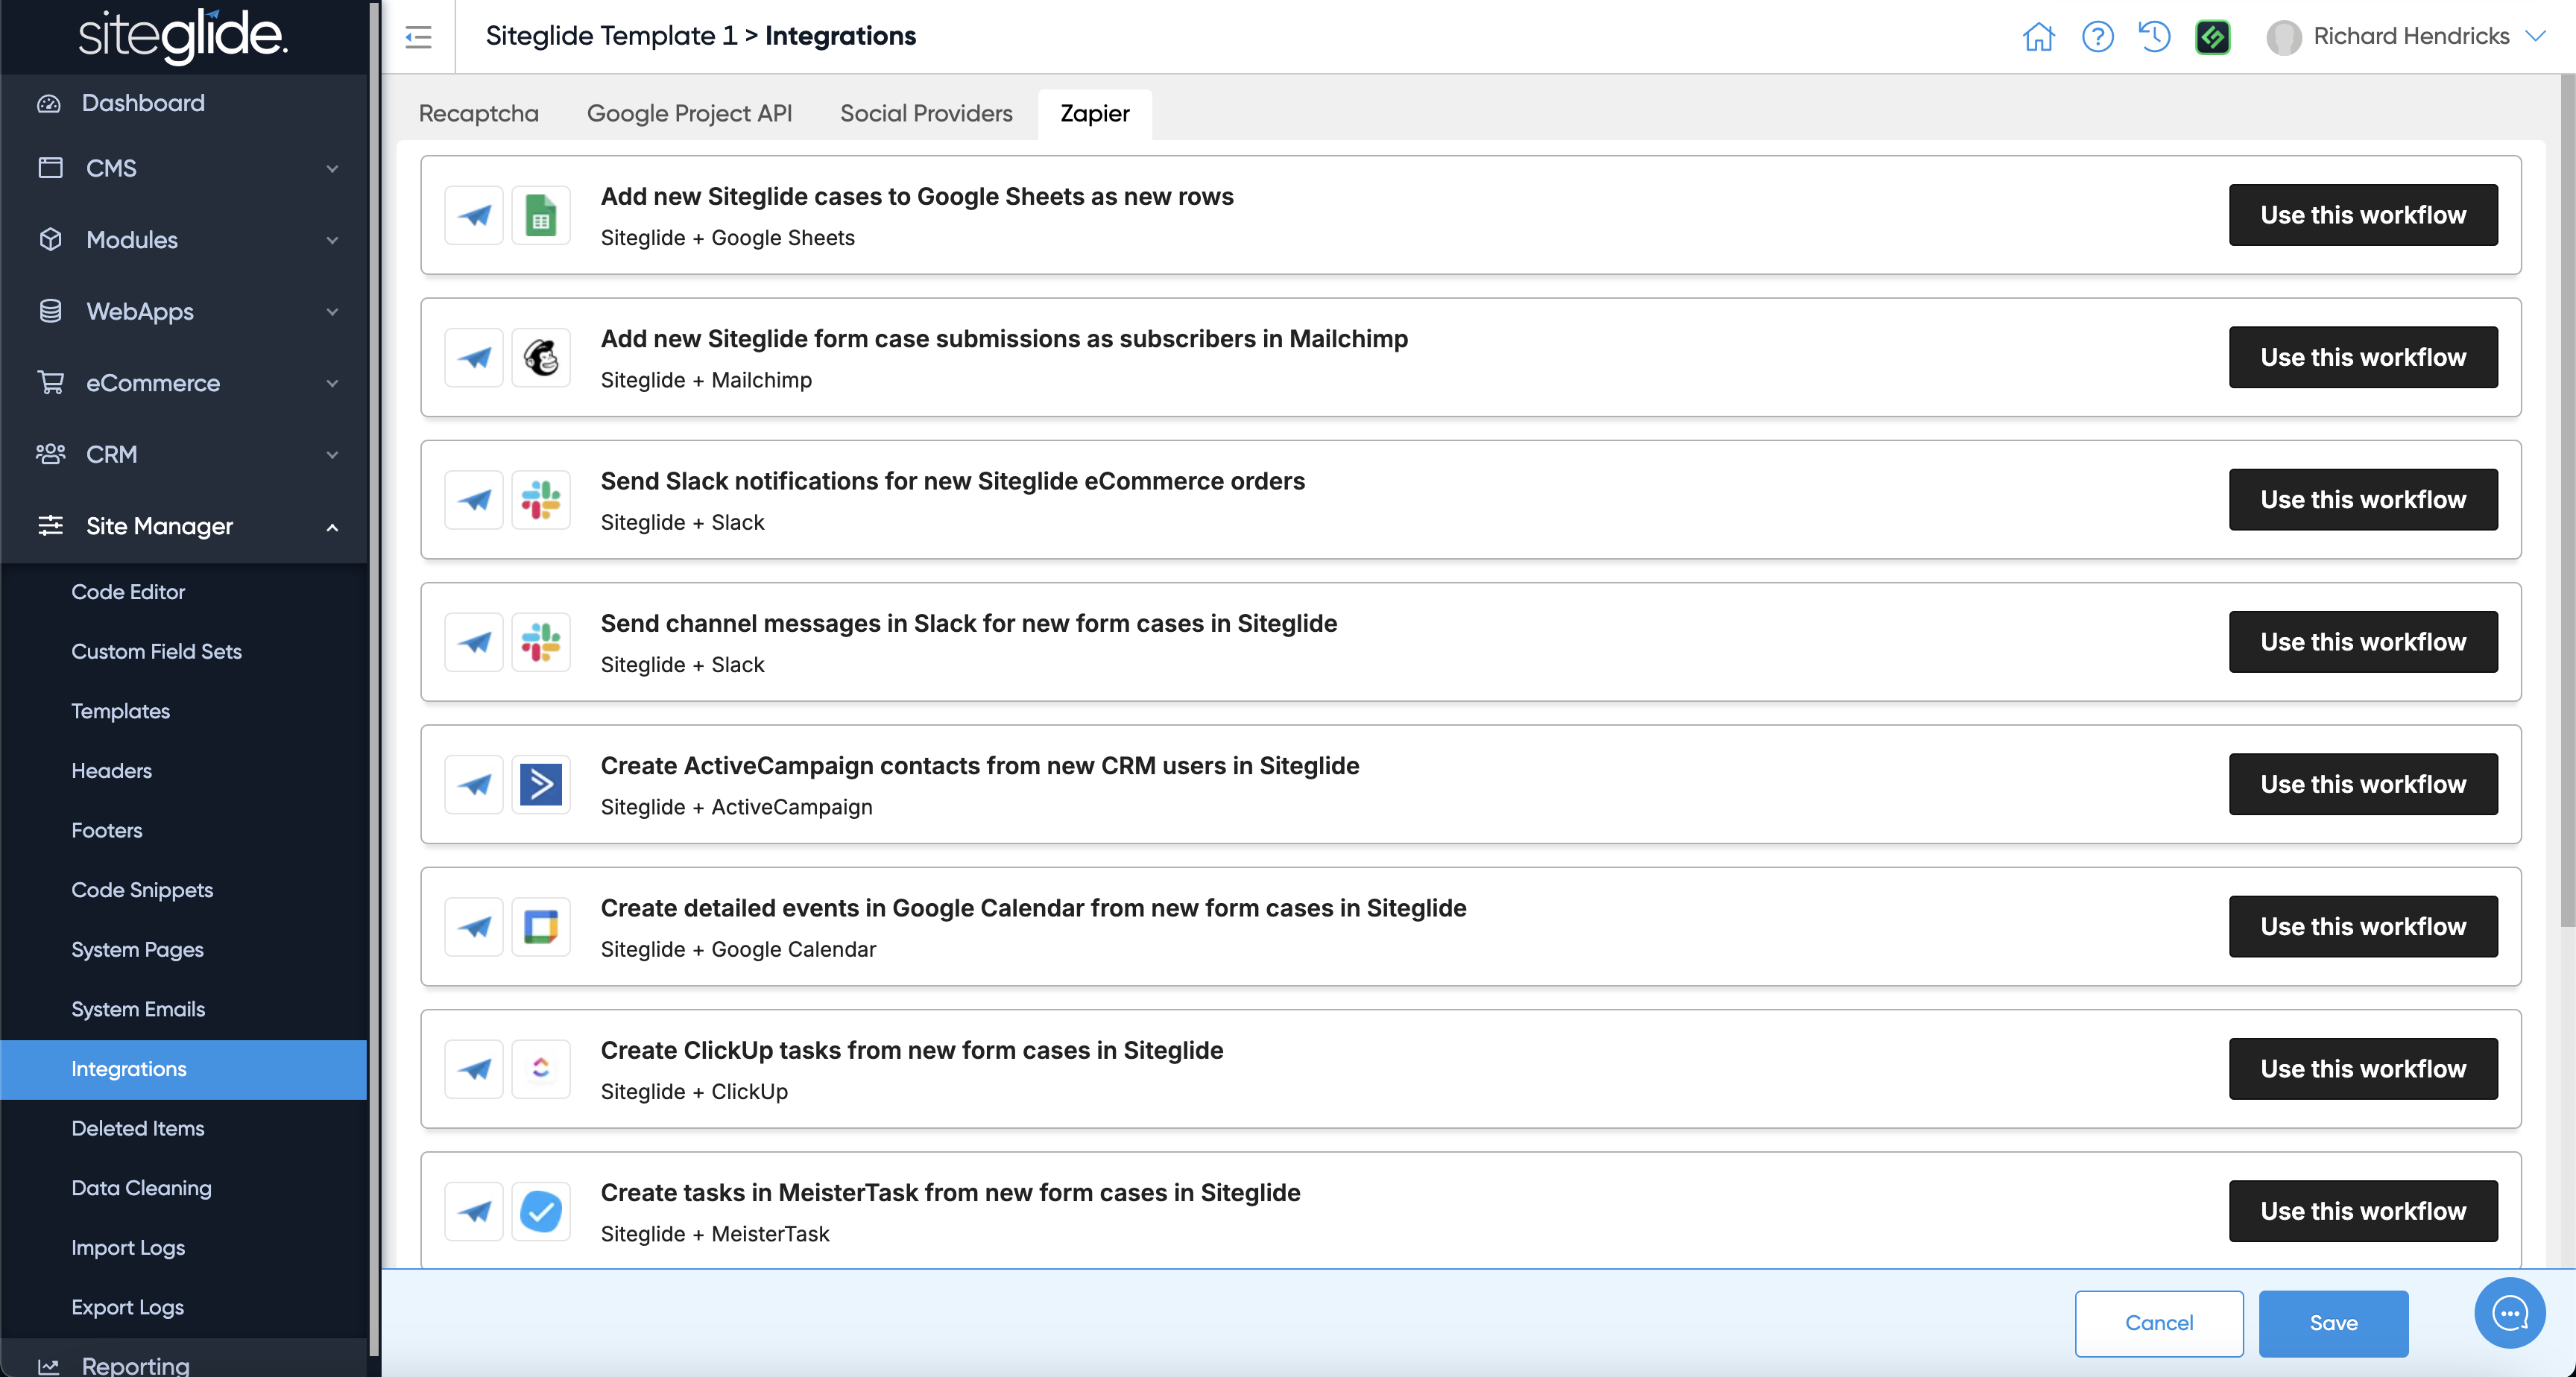2576x1377 pixels.
Task: Click the home icon in the header
Action: point(2038,37)
